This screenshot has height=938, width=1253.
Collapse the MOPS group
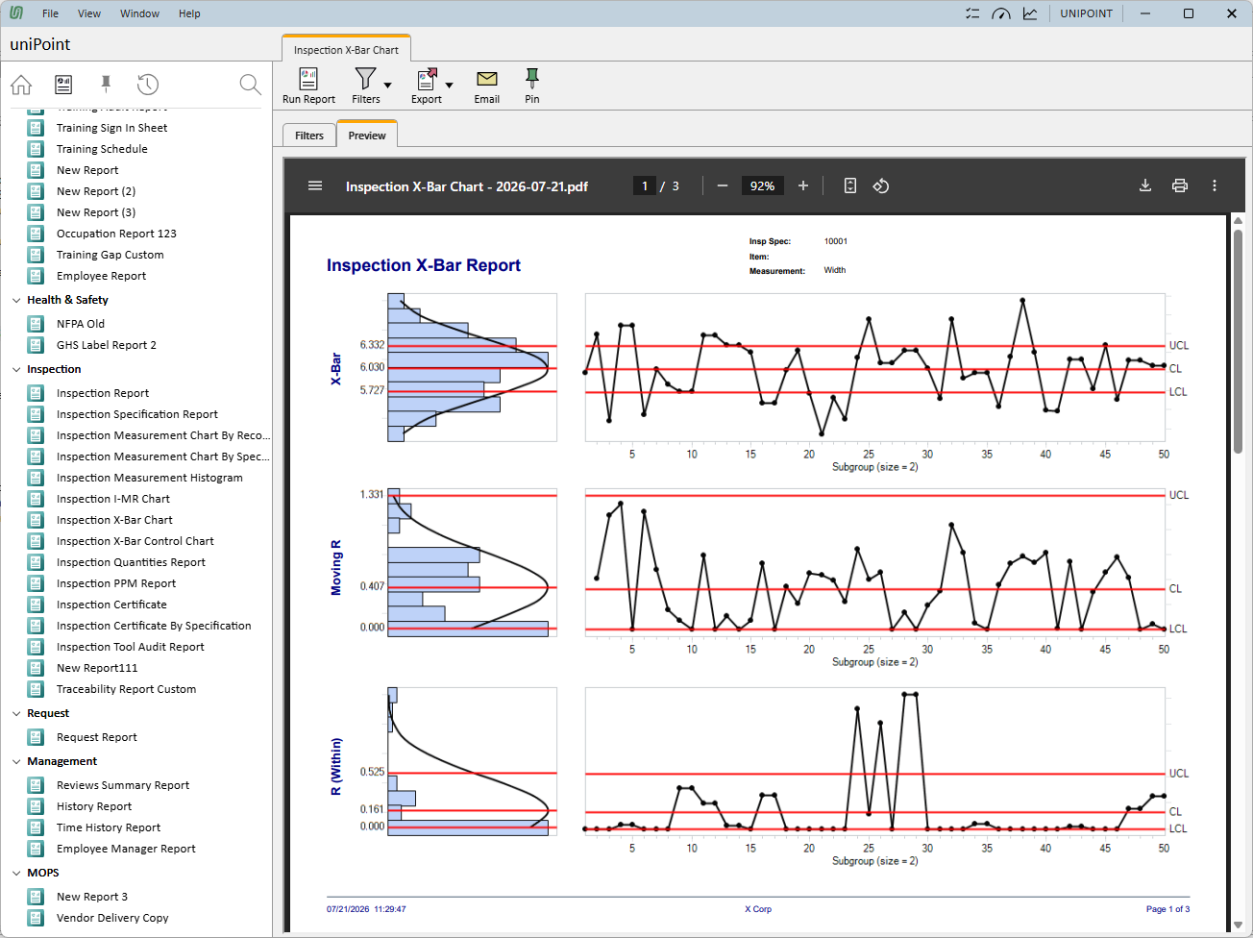[16, 873]
